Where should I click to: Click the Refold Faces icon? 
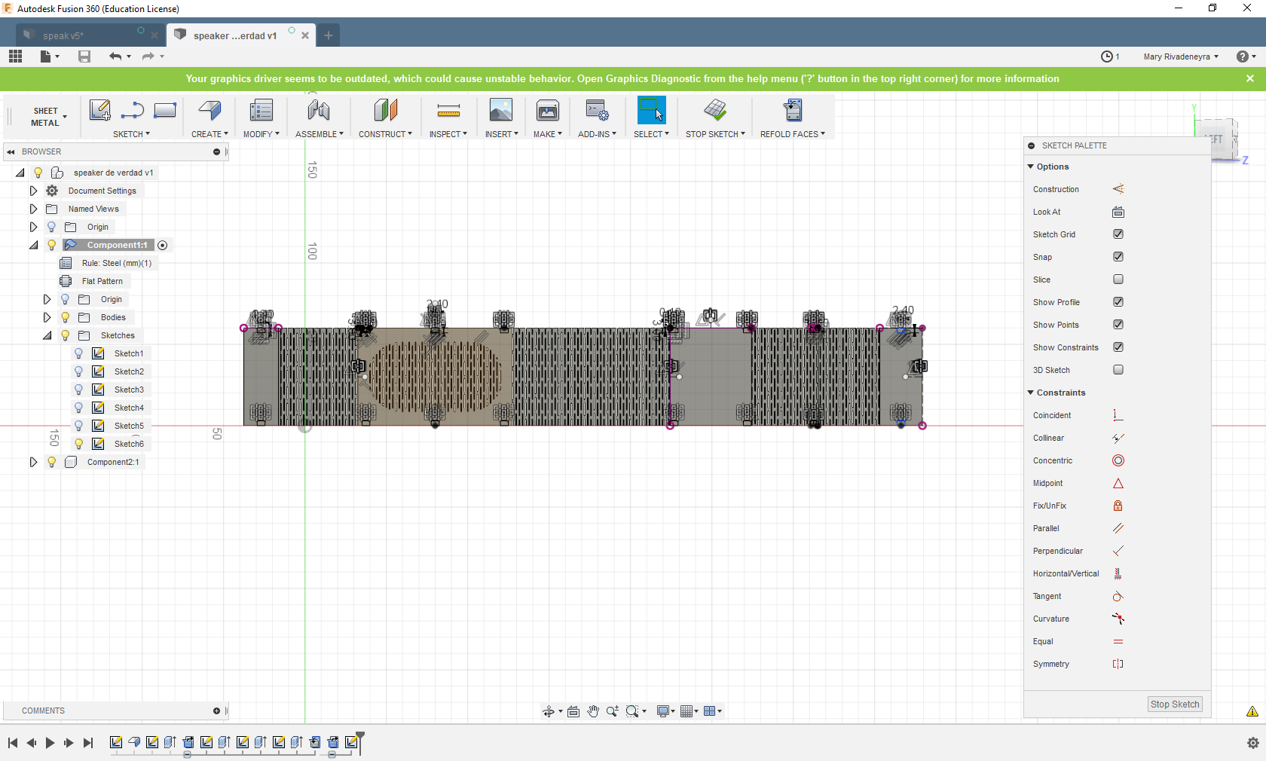792,111
